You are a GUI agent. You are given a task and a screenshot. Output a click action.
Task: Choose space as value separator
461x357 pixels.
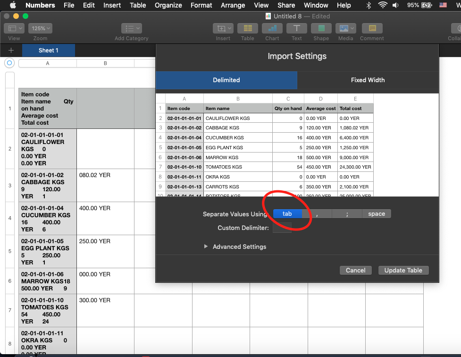(x=377, y=213)
